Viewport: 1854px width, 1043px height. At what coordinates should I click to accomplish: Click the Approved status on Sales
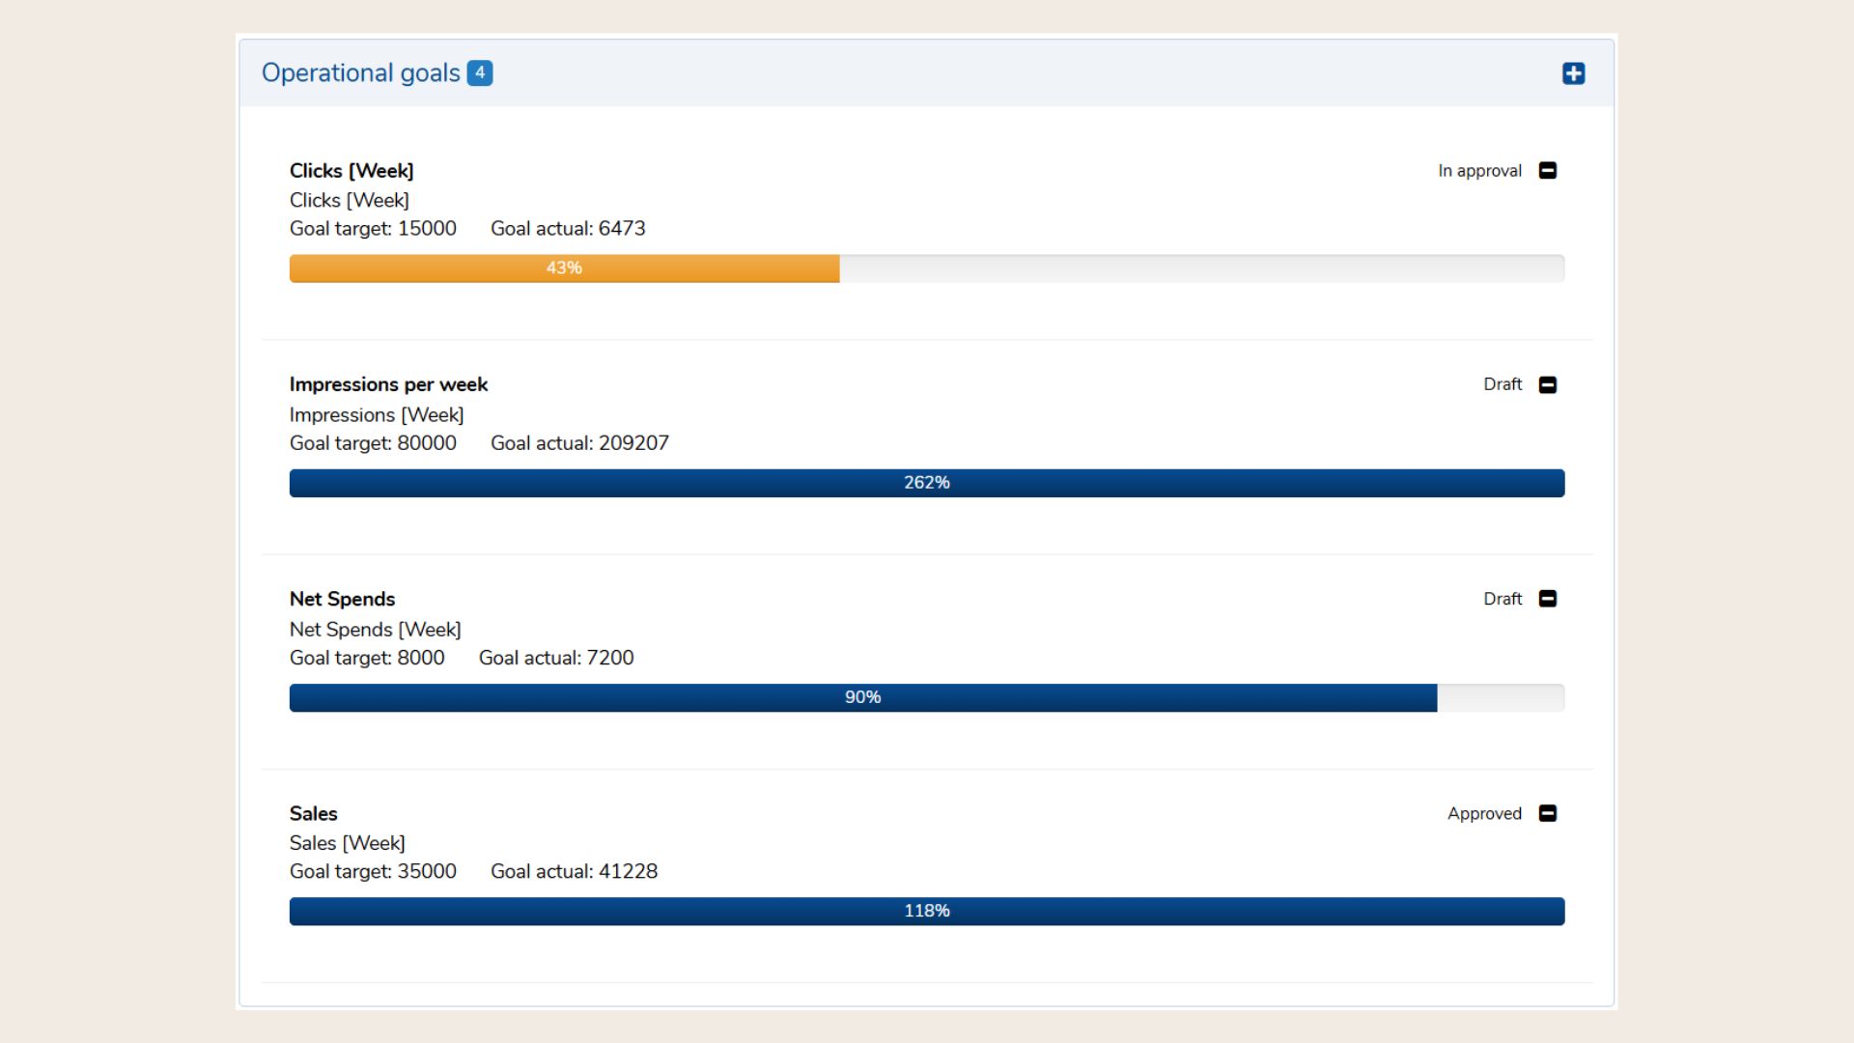(1484, 813)
